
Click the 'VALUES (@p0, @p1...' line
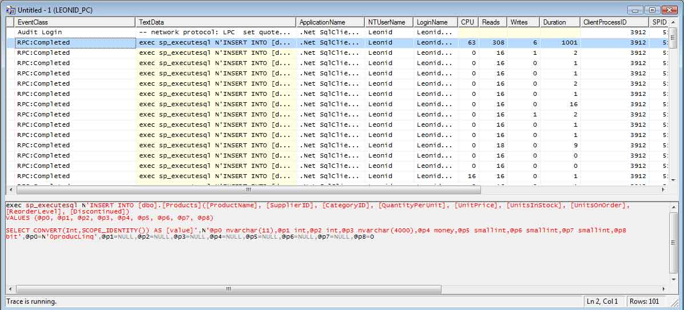point(109,218)
